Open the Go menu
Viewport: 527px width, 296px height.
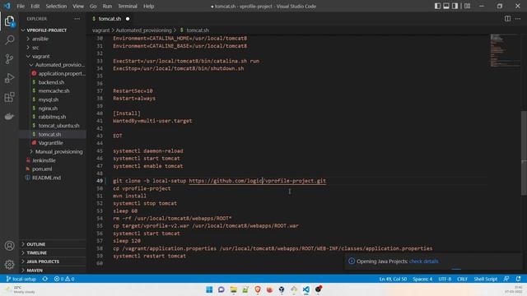click(93, 6)
